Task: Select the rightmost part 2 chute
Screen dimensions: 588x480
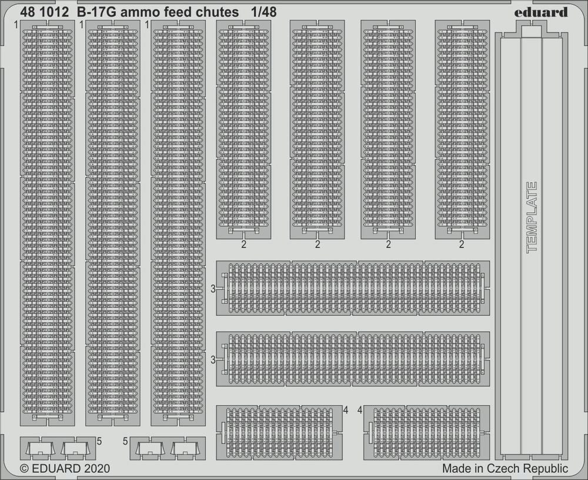Action: pos(462,128)
